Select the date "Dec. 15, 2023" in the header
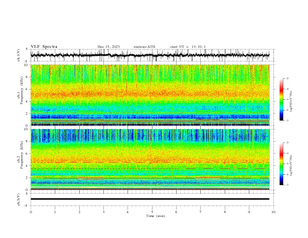308x238 pixels. tap(108, 47)
